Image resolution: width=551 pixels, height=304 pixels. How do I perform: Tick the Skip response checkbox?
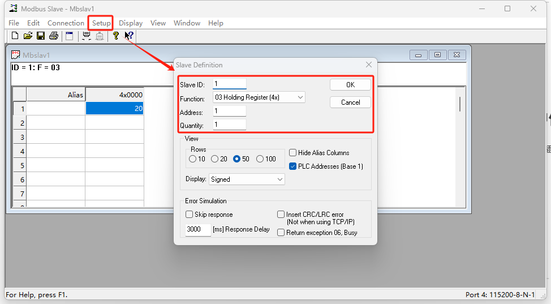pos(190,215)
